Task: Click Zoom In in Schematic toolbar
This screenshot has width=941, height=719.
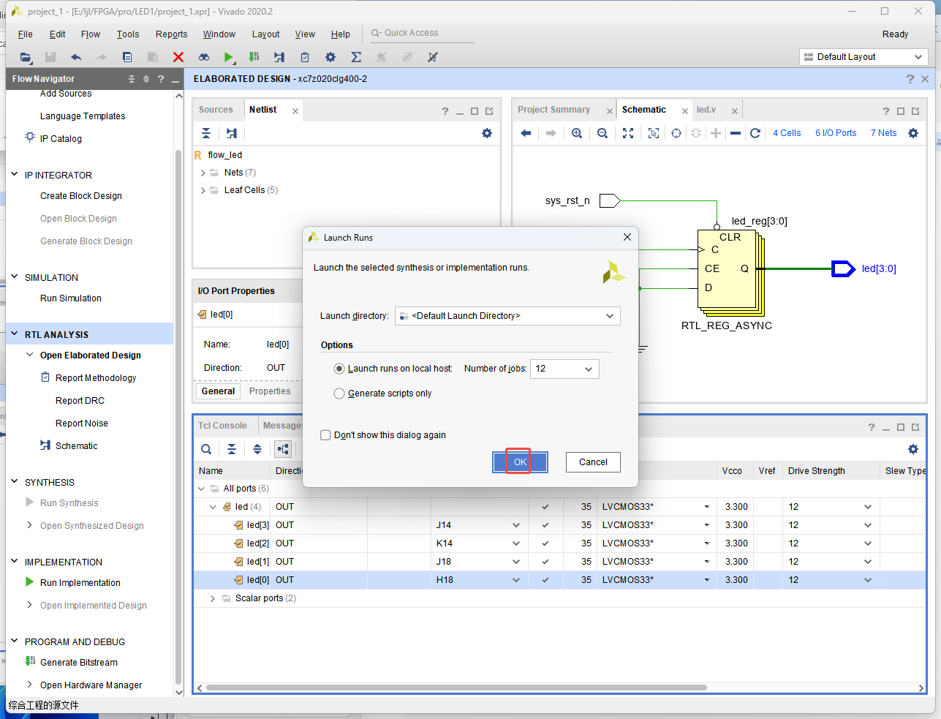Action: [x=577, y=133]
